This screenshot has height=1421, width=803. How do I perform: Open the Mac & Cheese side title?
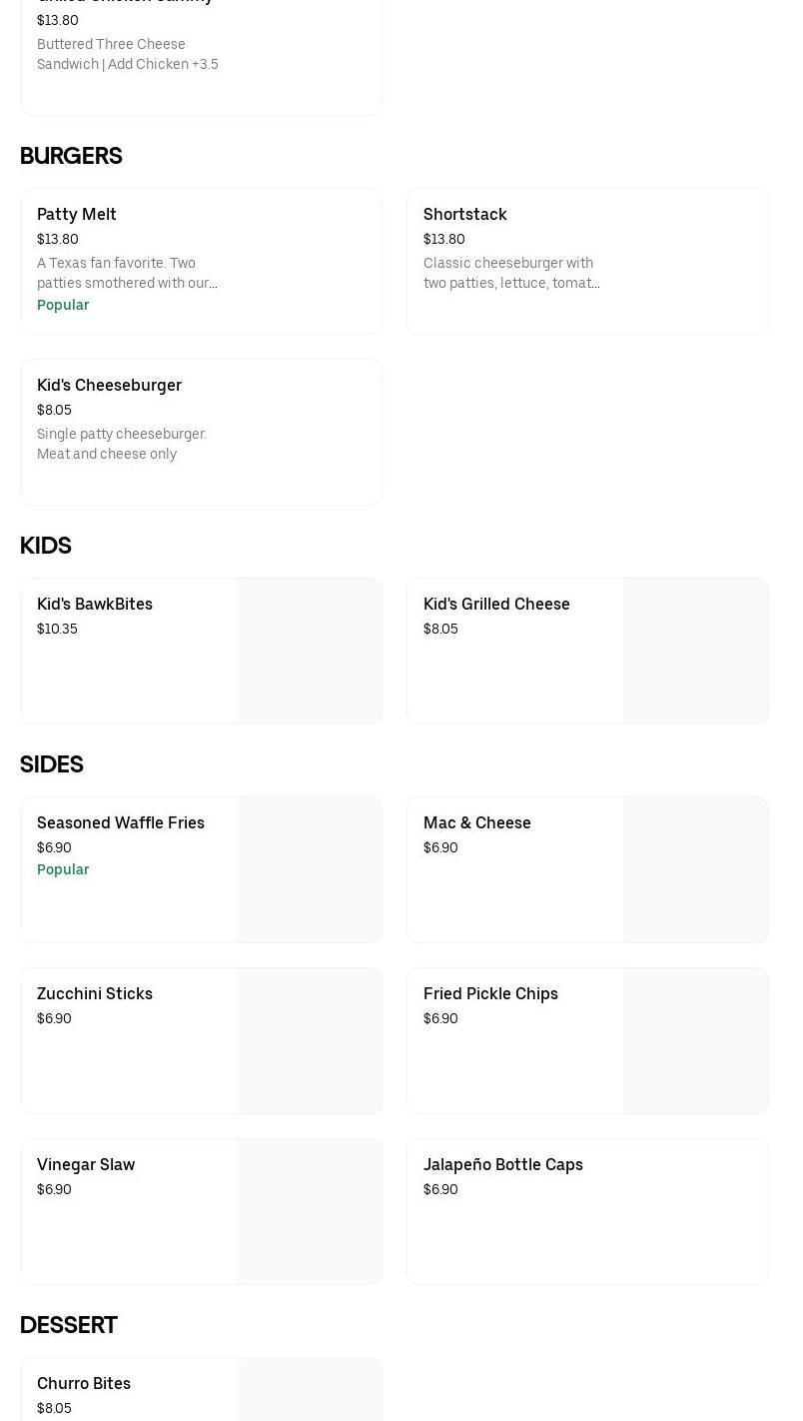coord(477,822)
